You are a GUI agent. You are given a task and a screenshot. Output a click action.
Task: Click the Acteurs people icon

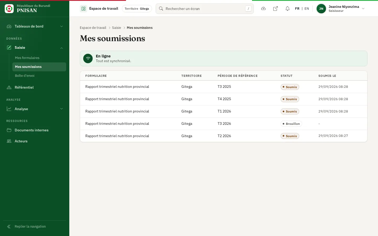coord(9,141)
